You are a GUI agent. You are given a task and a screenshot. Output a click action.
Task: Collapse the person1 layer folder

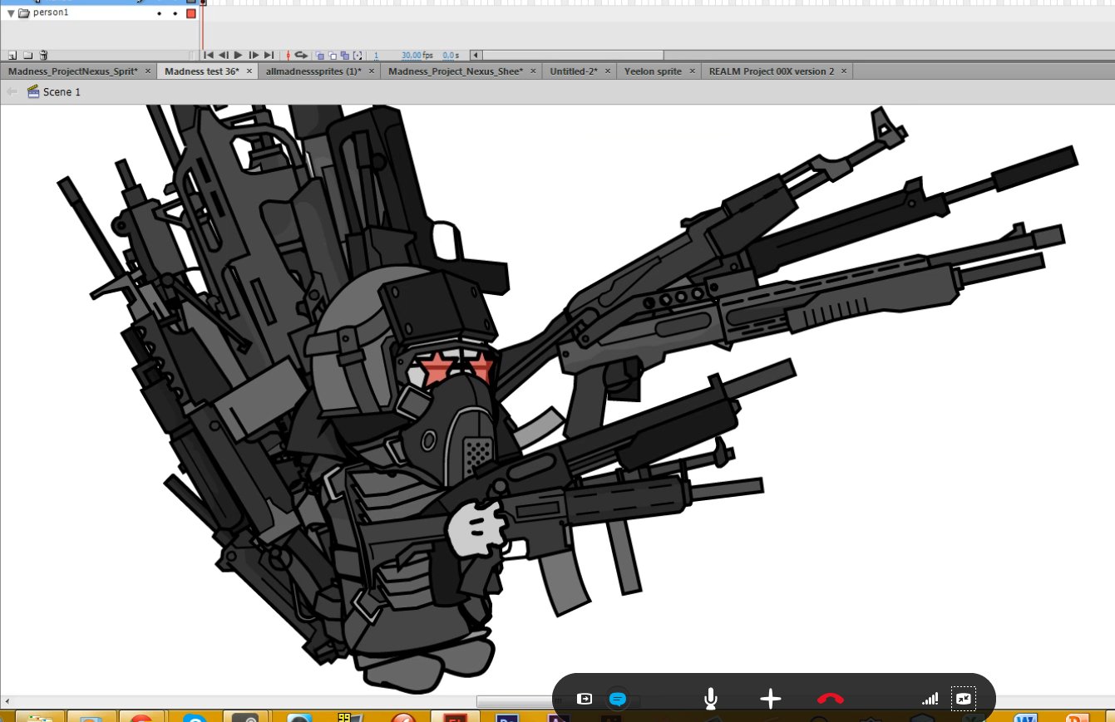(11, 13)
